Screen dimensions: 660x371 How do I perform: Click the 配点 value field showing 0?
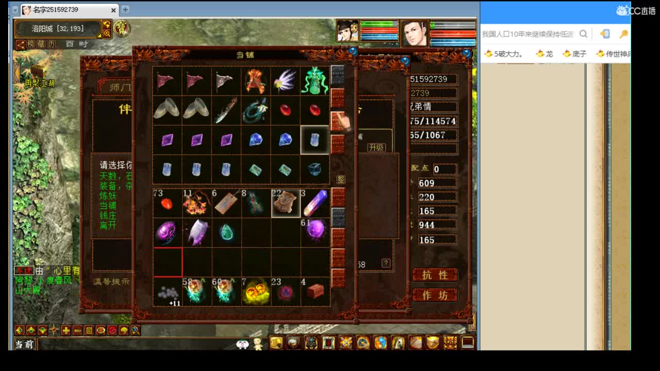pyautogui.click(x=444, y=169)
